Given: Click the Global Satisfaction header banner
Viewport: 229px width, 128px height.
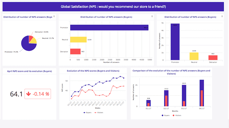Looking at the screenshot, I should pos(113,7).
